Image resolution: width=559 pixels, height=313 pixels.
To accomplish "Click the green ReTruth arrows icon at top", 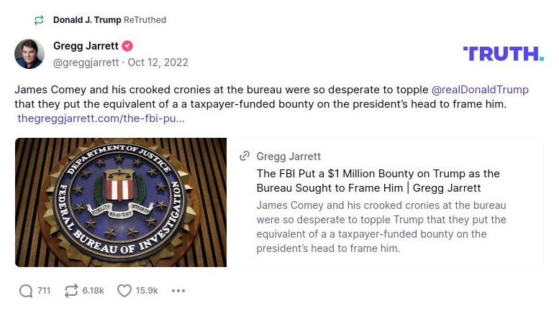I will coord(39,20).
